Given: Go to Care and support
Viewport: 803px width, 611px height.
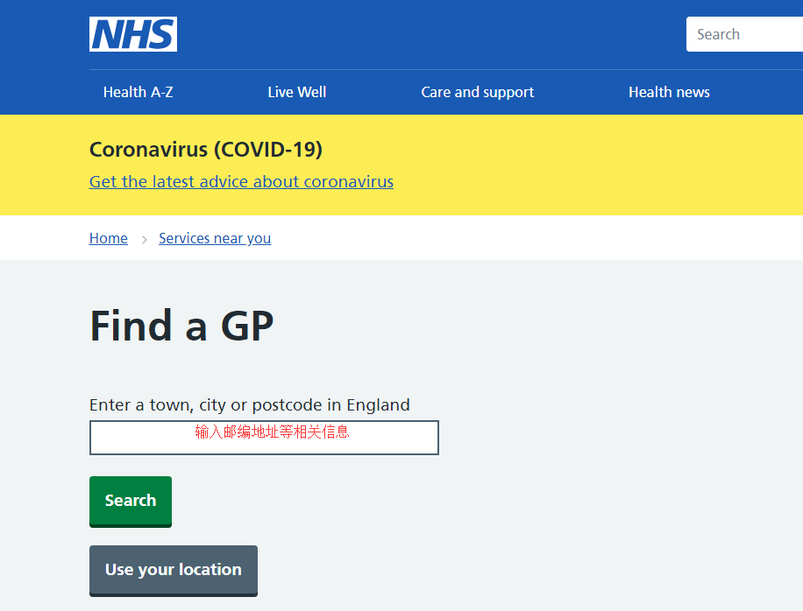Looking at the screenshot, I should (478, 92).
